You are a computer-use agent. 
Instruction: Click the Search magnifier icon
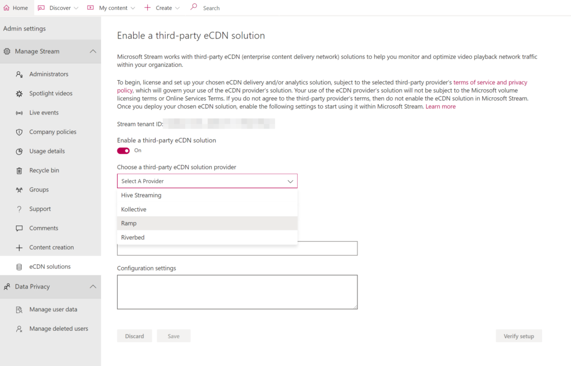coord(193,7)
